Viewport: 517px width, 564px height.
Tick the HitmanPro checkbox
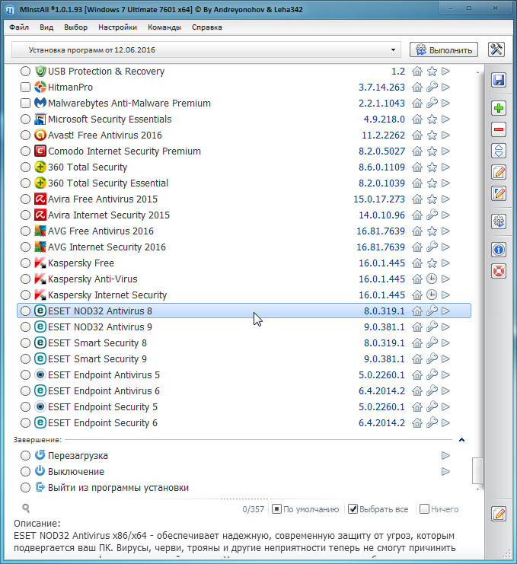pos(25,87)
